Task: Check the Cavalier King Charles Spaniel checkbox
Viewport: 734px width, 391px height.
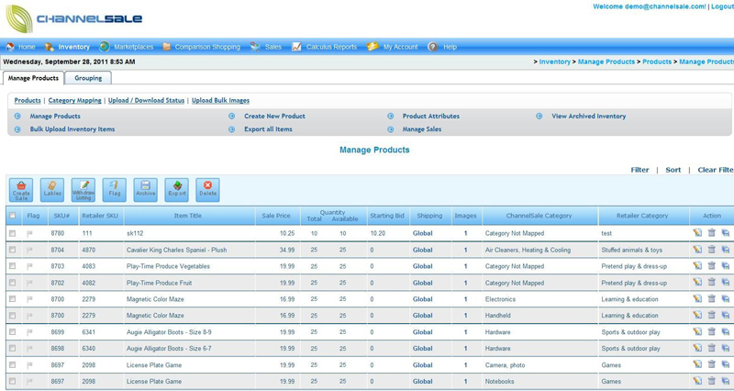Action: point(12,250)
